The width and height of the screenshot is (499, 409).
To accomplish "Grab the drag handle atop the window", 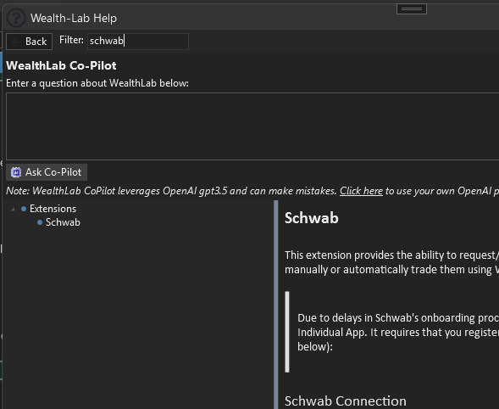I will pyautogui.click(x=412, y=9).
